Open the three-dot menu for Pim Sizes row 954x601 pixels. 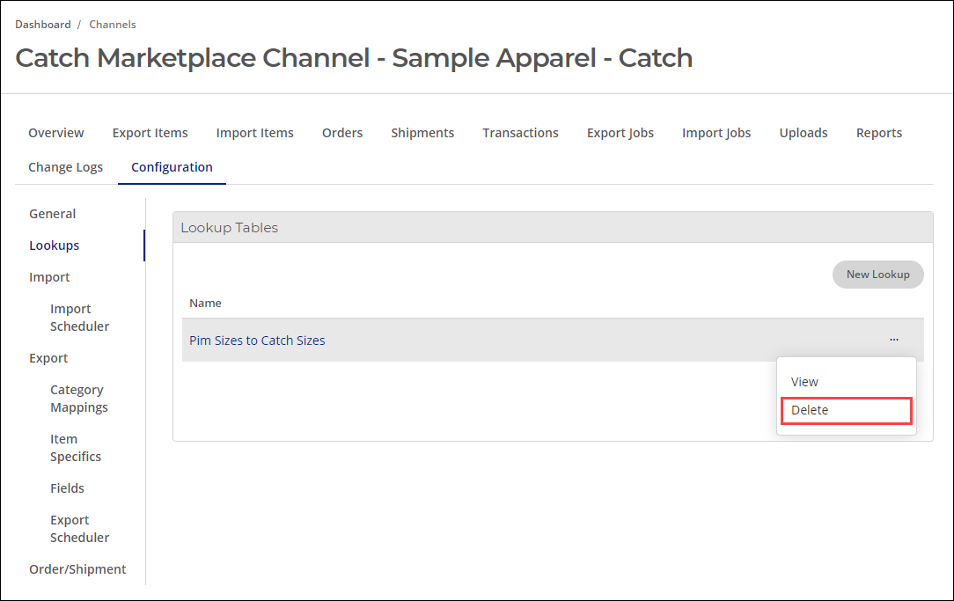(894, 340)
